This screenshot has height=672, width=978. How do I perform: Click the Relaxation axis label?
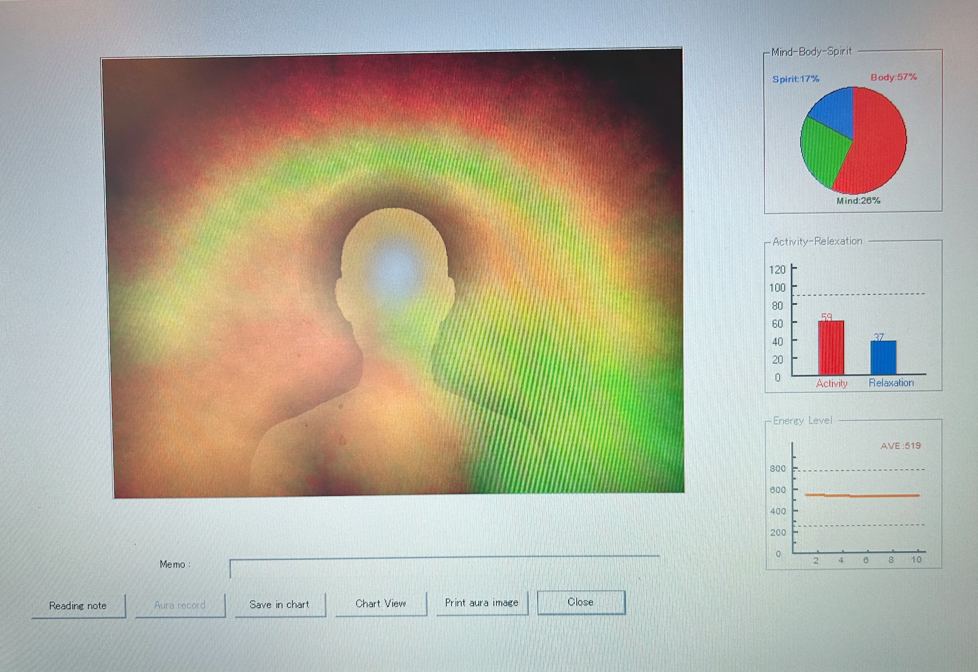pos(891,383)
